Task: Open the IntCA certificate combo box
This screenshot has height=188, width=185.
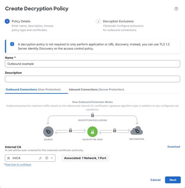Action: click(x=30, y=158)
